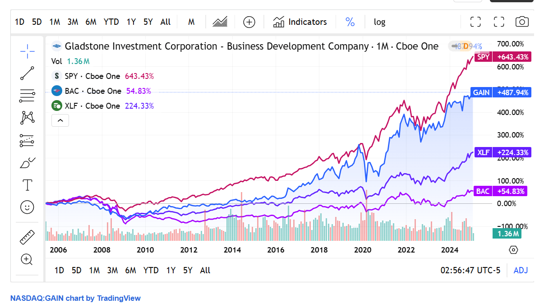
Task: Select the trend line drawing tool
Action: tap(27, 73)
